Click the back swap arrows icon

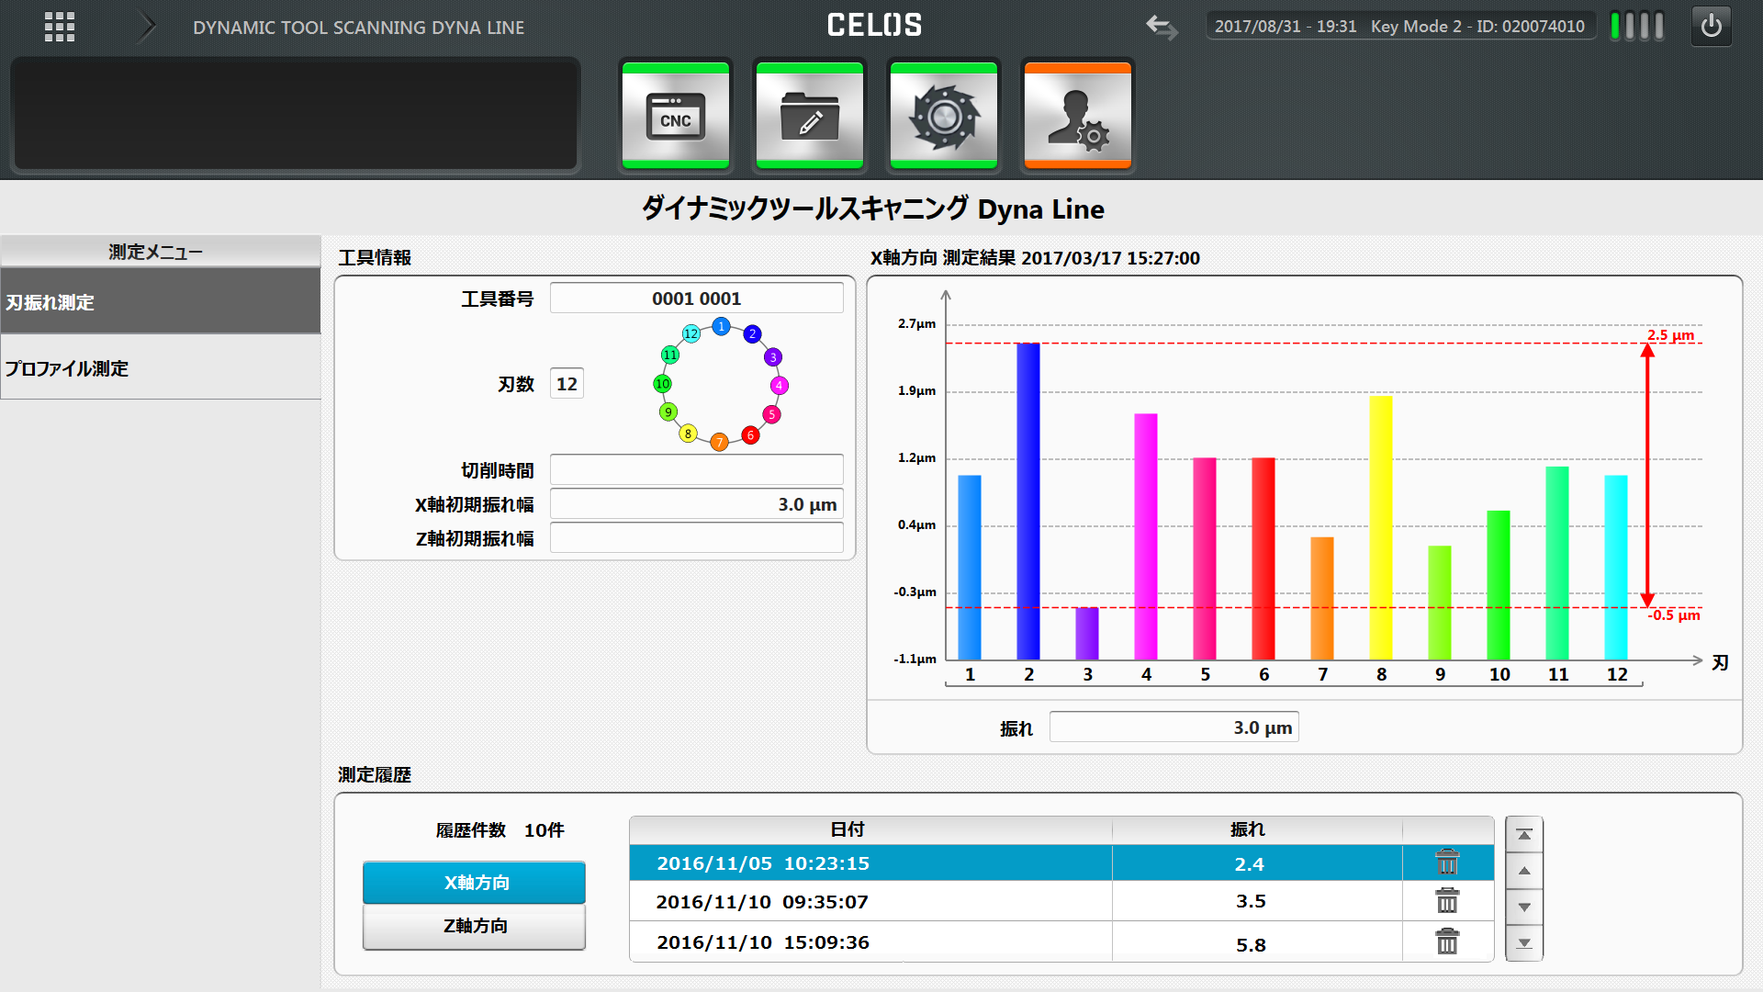pos(1162,27)
